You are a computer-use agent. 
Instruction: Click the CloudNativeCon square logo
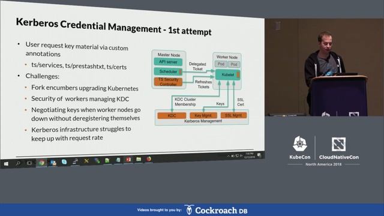(338, 144)
